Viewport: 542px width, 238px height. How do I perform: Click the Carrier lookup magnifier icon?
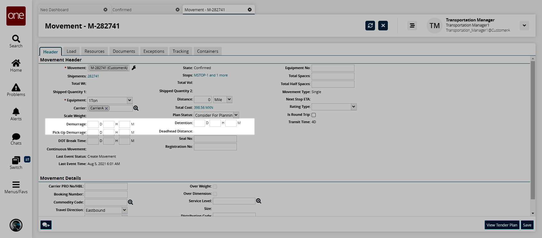[136, 108]
